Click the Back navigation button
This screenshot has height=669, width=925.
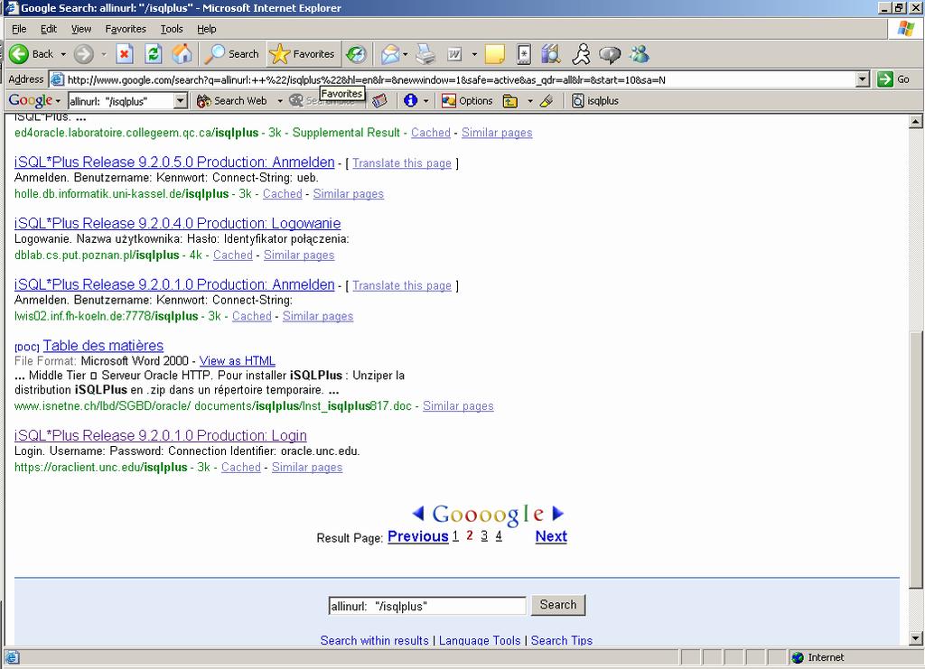click(32, 54)
